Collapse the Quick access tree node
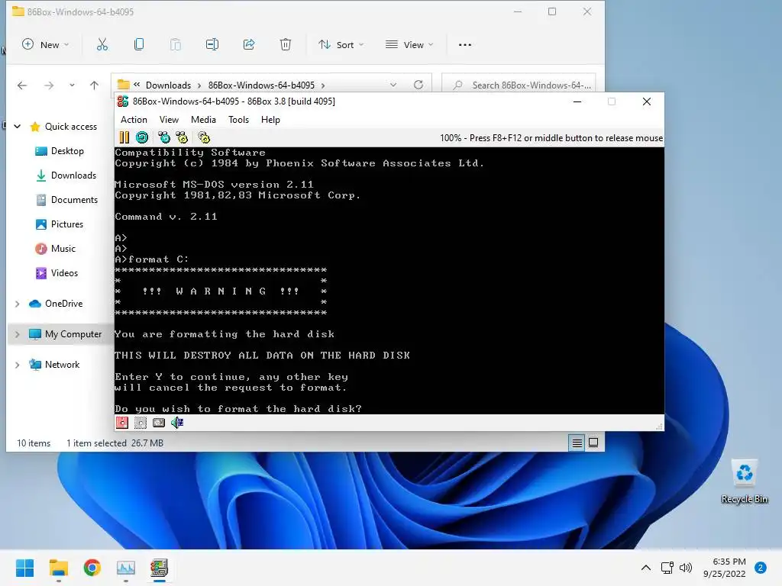Screen dimensions: 782x586 tap(18, 127)
